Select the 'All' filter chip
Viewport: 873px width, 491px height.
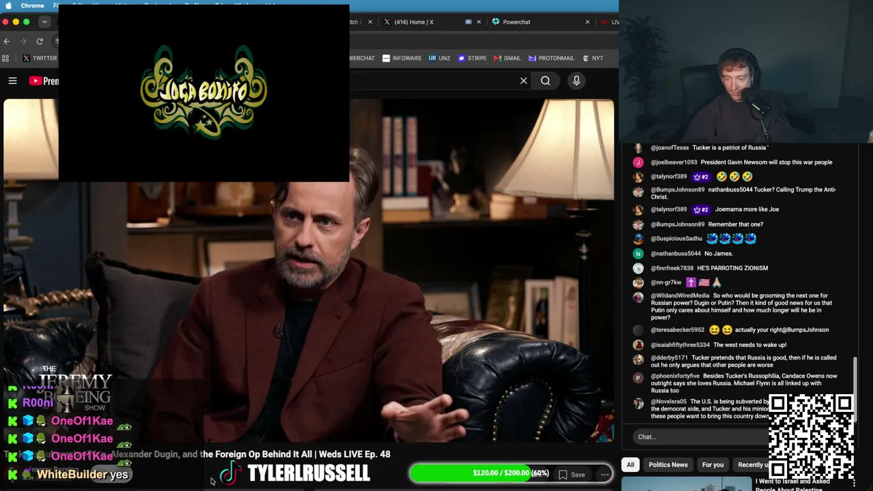630,465
